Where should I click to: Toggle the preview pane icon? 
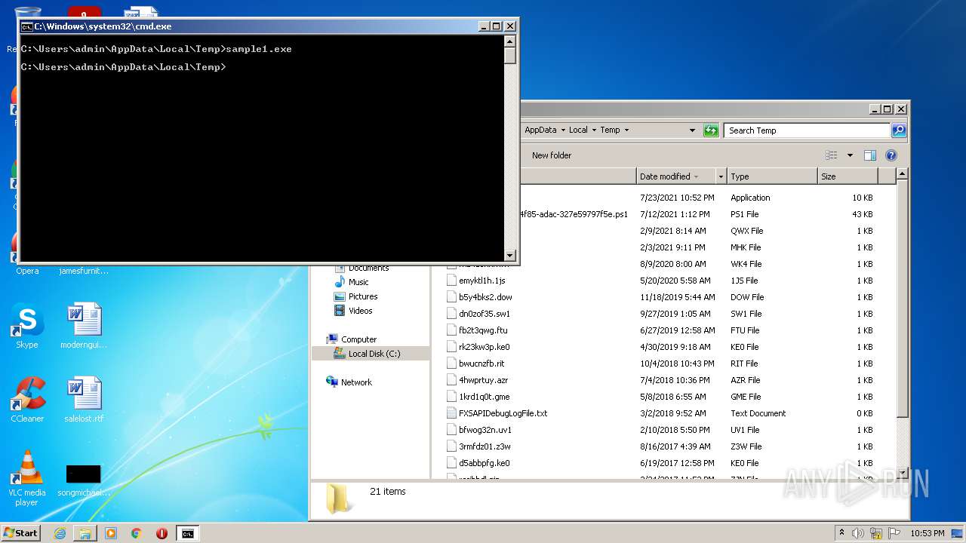(870, 155)
